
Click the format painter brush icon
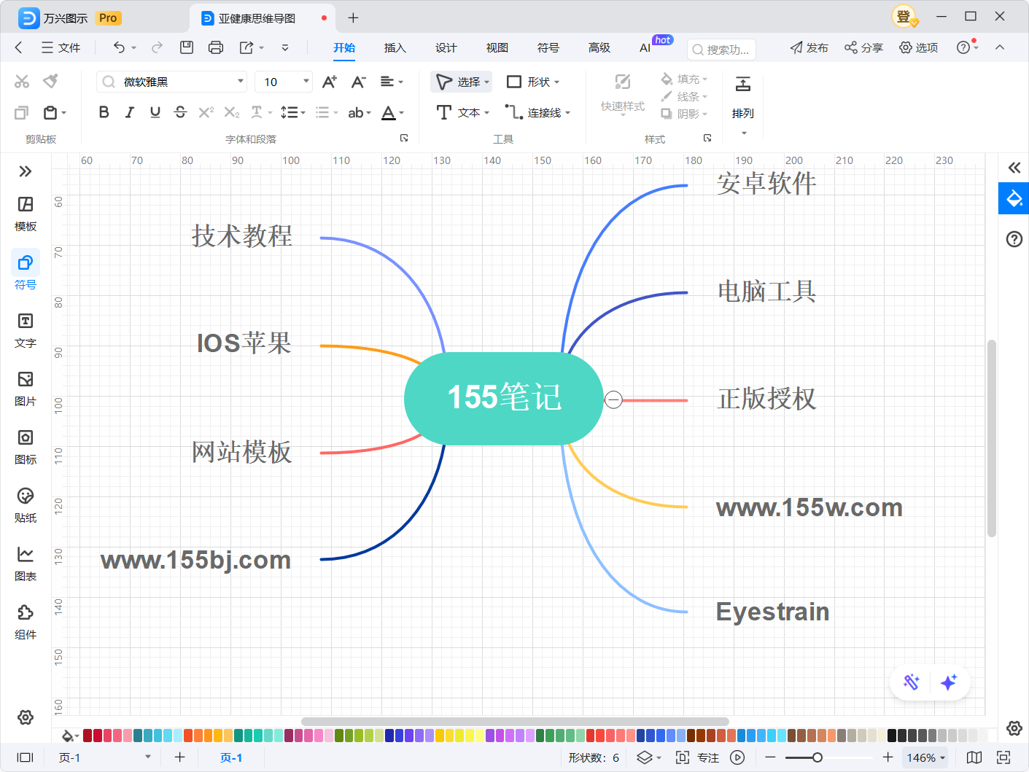pyautogui.click(x=50, y=81)
